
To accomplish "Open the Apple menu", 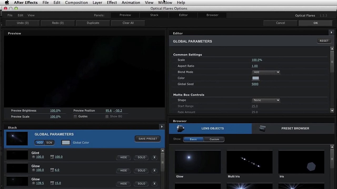I will (7, 3).
